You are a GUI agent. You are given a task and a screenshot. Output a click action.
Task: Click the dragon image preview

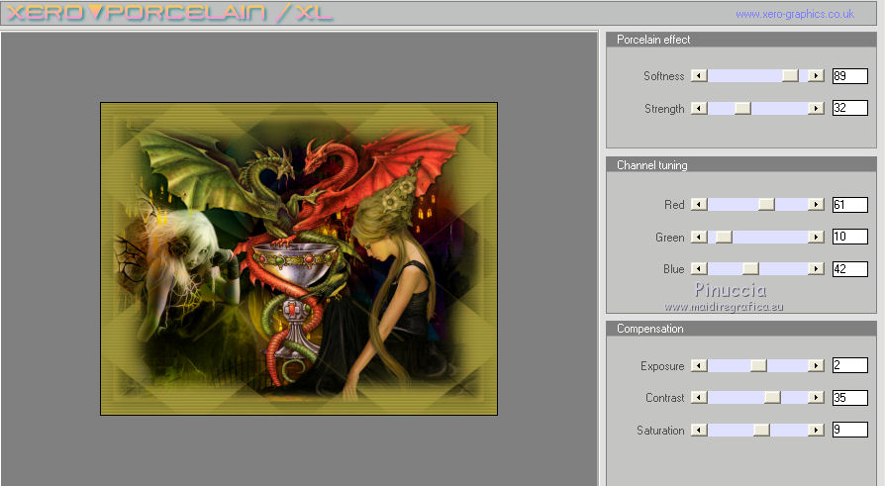(x=299, y=258)
